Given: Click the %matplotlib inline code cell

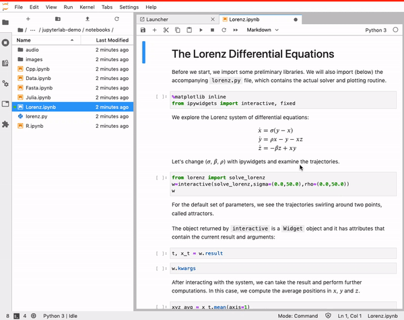Looking at the screenshot, I should [x=283, y=100].
